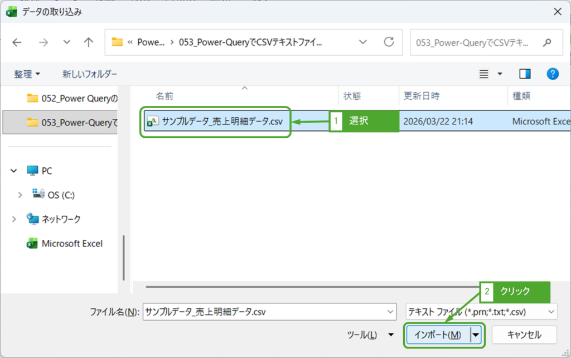Image resolution: width=571 pixels, height=358 pixels.
Task: Open the file type filter dropdown
Action: (551, 312)
